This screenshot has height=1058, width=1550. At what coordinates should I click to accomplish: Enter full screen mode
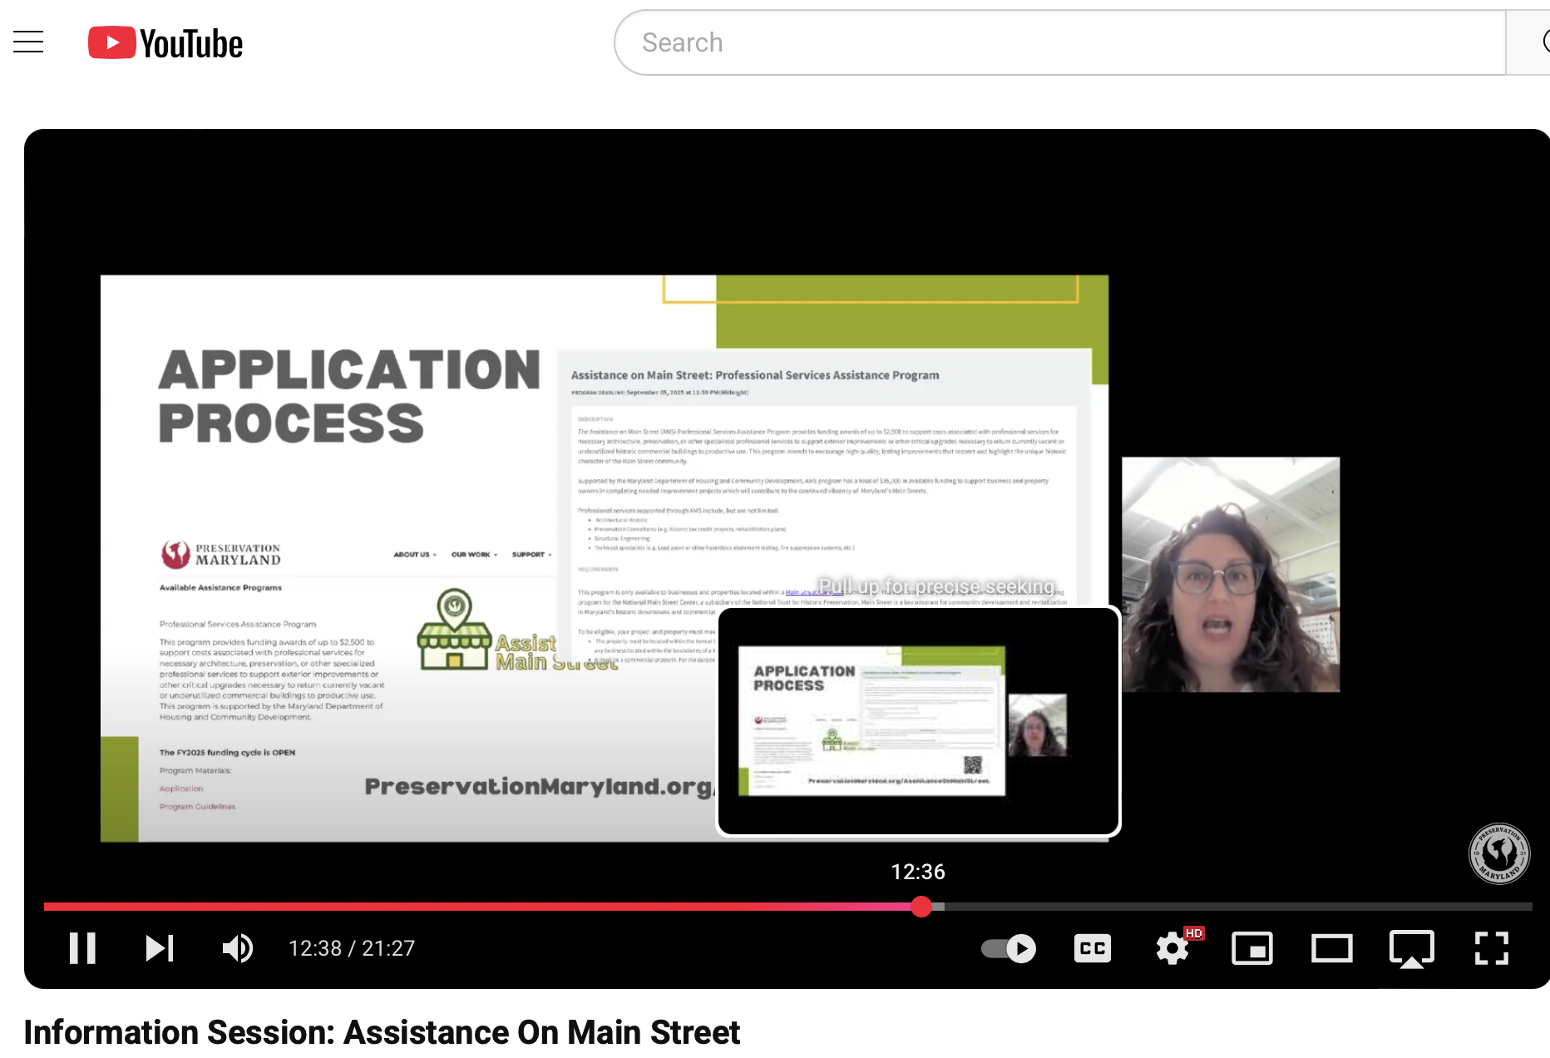coord(1492,948)
